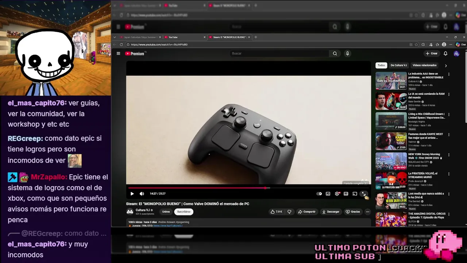Image resolution: width=467 pixels, height=263 pixels.
Task: Download video with Descargar button
Action: coord(331,211)
